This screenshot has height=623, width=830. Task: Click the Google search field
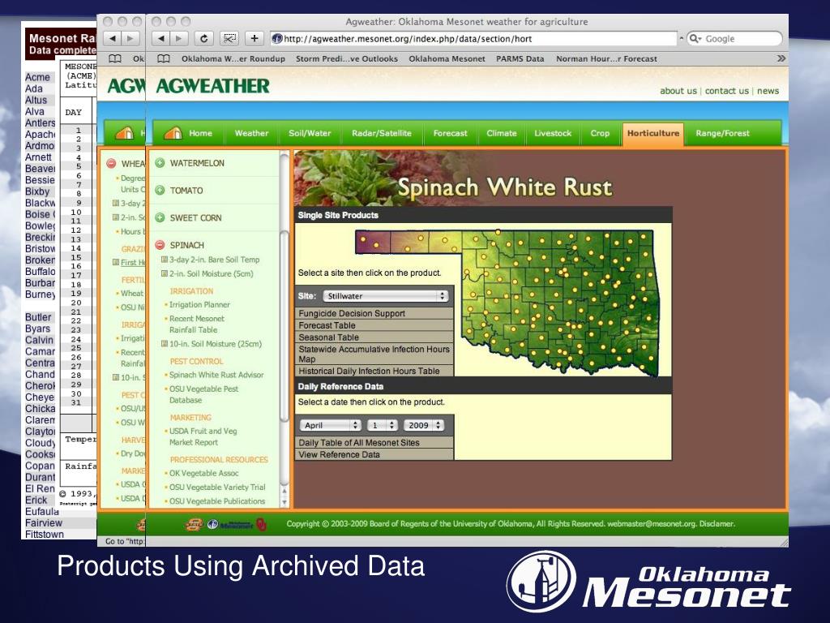pos(734,39)
